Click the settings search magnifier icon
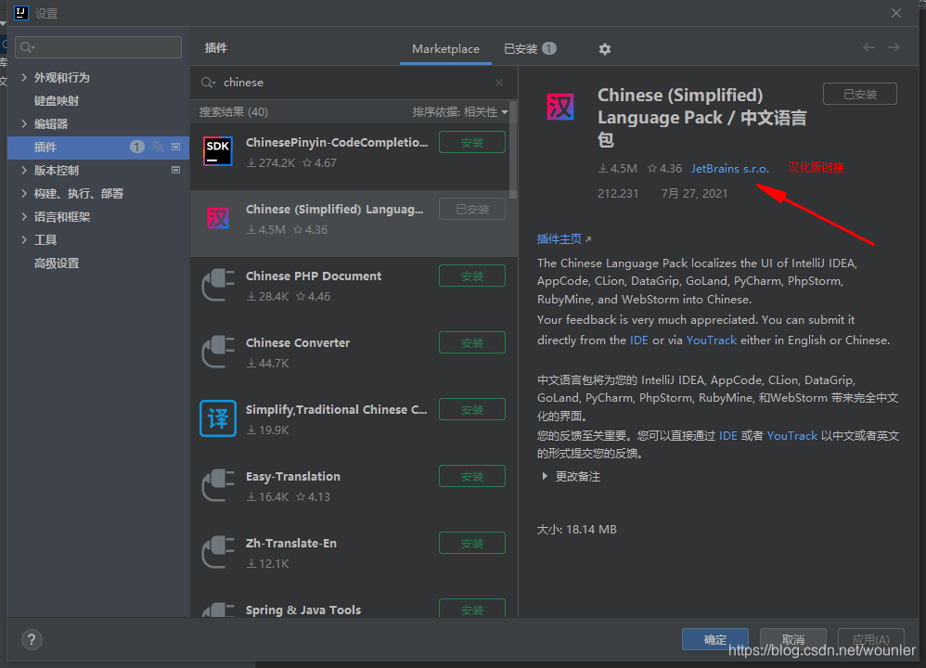The image size is (926, 668). 27,47
